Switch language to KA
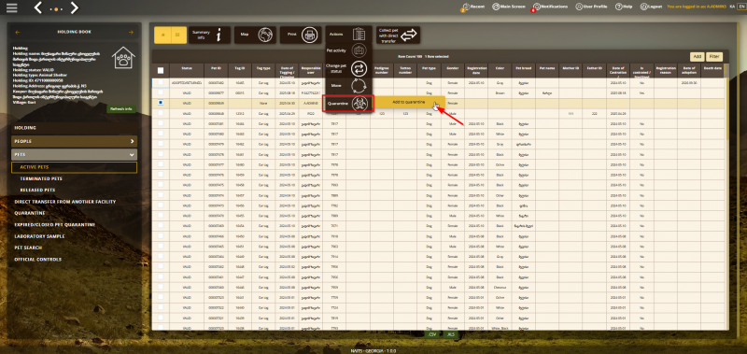Image resolution: width=747 pixels, height=354 pixels. click(x=732, y=7)
